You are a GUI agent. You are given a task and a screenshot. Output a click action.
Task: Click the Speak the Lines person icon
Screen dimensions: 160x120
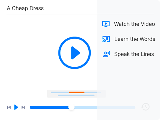point(107,54)
